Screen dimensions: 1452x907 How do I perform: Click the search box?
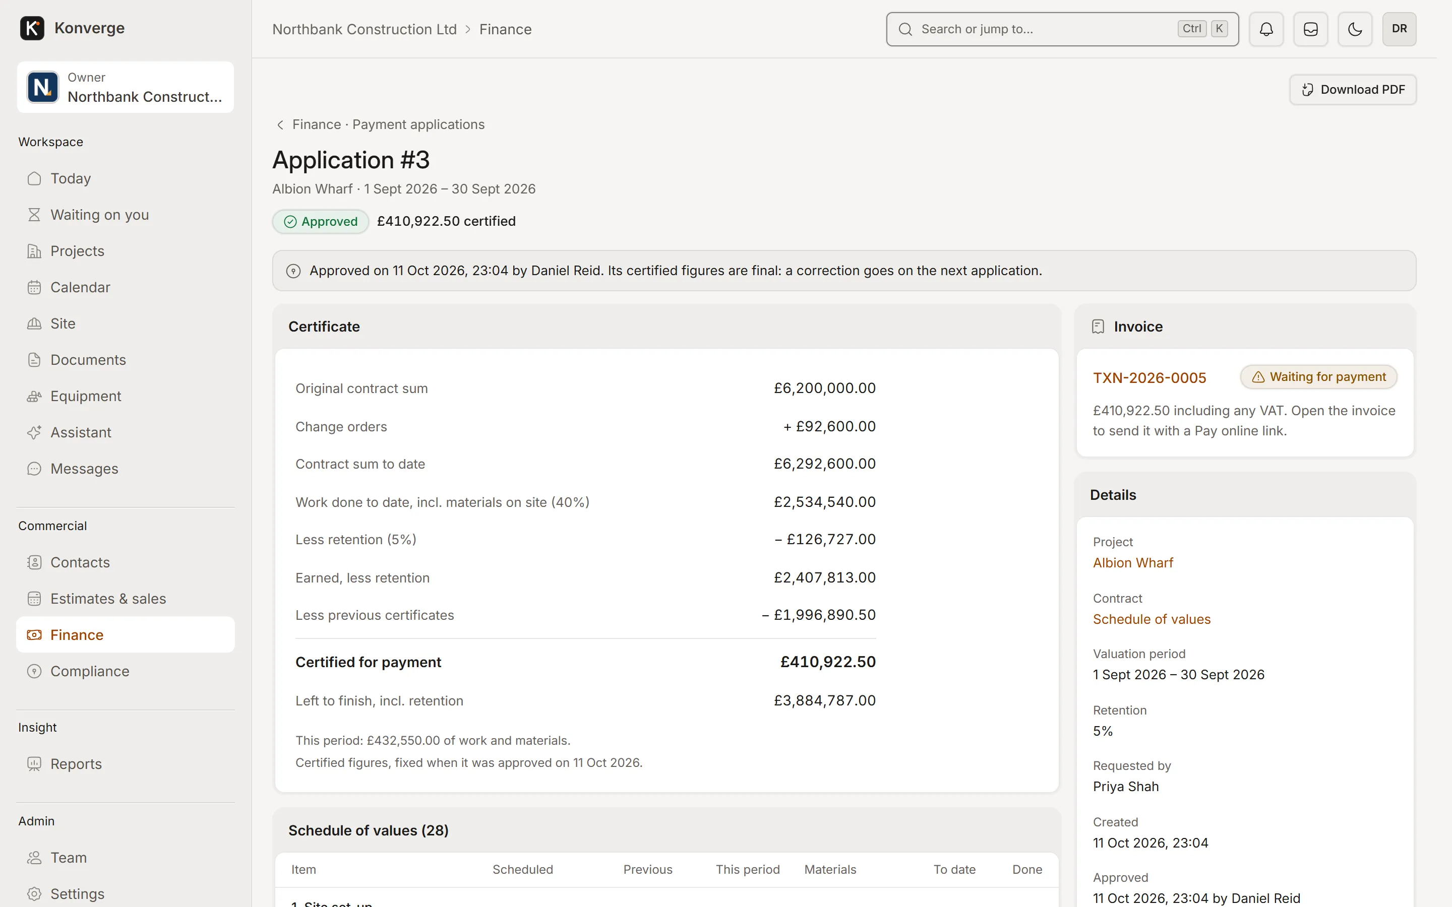[1062, 29]
